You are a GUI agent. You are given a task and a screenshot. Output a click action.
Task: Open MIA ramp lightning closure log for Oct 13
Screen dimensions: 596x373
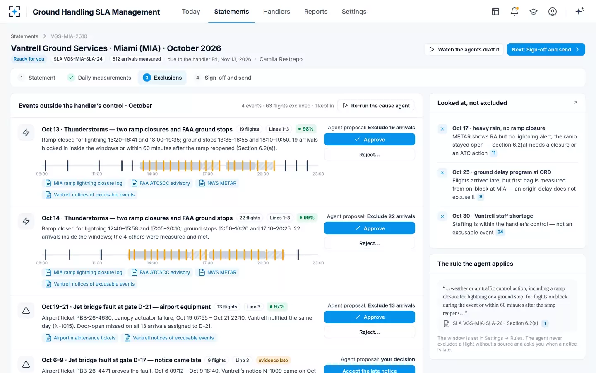pos(84,183)
